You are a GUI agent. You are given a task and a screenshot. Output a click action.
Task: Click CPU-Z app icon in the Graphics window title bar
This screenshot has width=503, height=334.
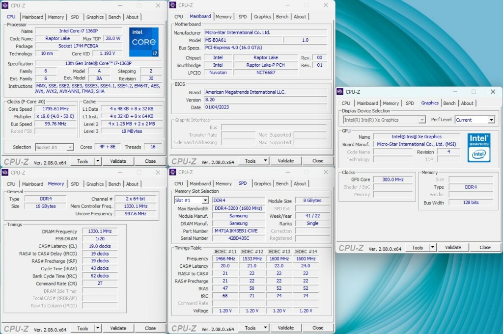[340, 92]
